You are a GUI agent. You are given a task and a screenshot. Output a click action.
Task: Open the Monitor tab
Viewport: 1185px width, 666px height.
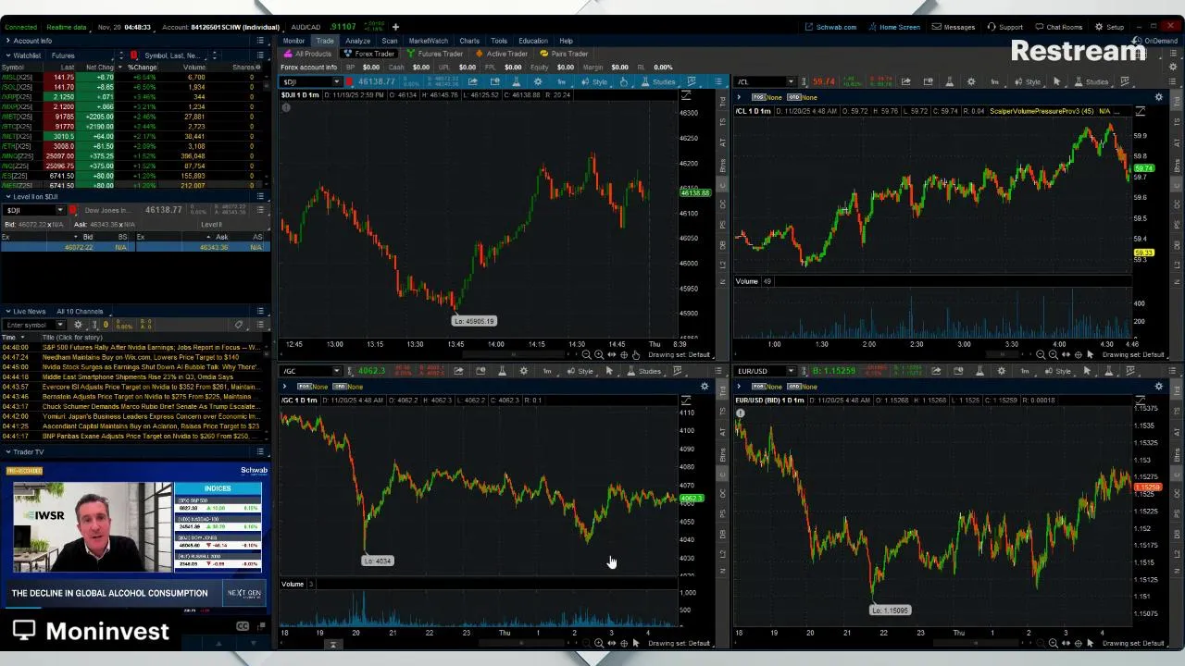click(293, 41)
